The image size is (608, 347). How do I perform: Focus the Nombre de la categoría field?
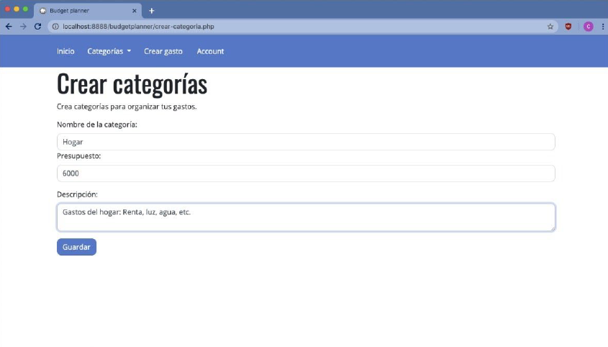point(306,142)
